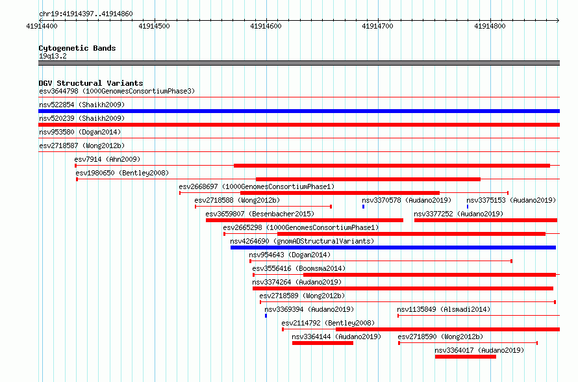The height and width of the screenshot is (382, 578).
Task: Click the ruler's left arrow end
Action: (40, 20)
